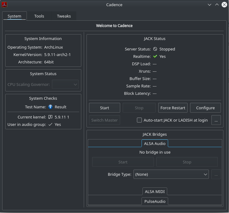Click the 5.9.11-arch2-1 kernel version text

coord(57,54)
